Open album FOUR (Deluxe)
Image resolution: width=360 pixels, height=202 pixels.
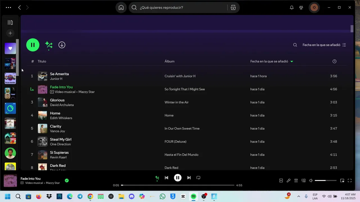175,141
